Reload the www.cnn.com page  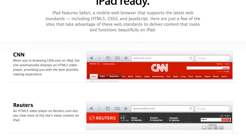pos(191,58)
